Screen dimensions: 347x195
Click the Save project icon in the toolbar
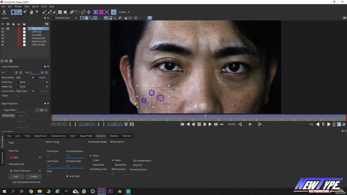(x=4, y=12)
